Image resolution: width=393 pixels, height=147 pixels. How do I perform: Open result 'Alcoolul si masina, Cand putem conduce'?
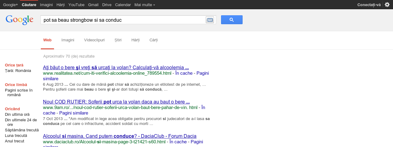120,136
